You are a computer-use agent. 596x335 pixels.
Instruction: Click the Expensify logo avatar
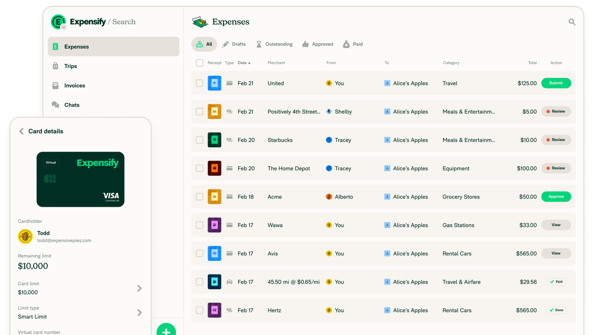point(58,21)
